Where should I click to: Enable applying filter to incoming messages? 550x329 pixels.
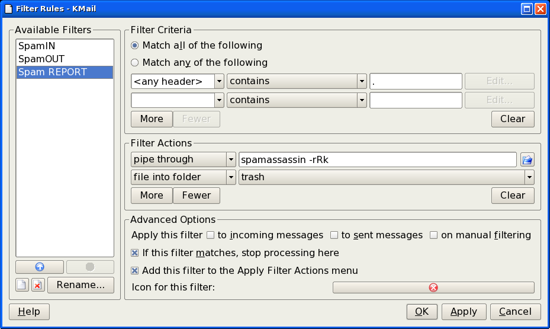[x=210, y=235]
